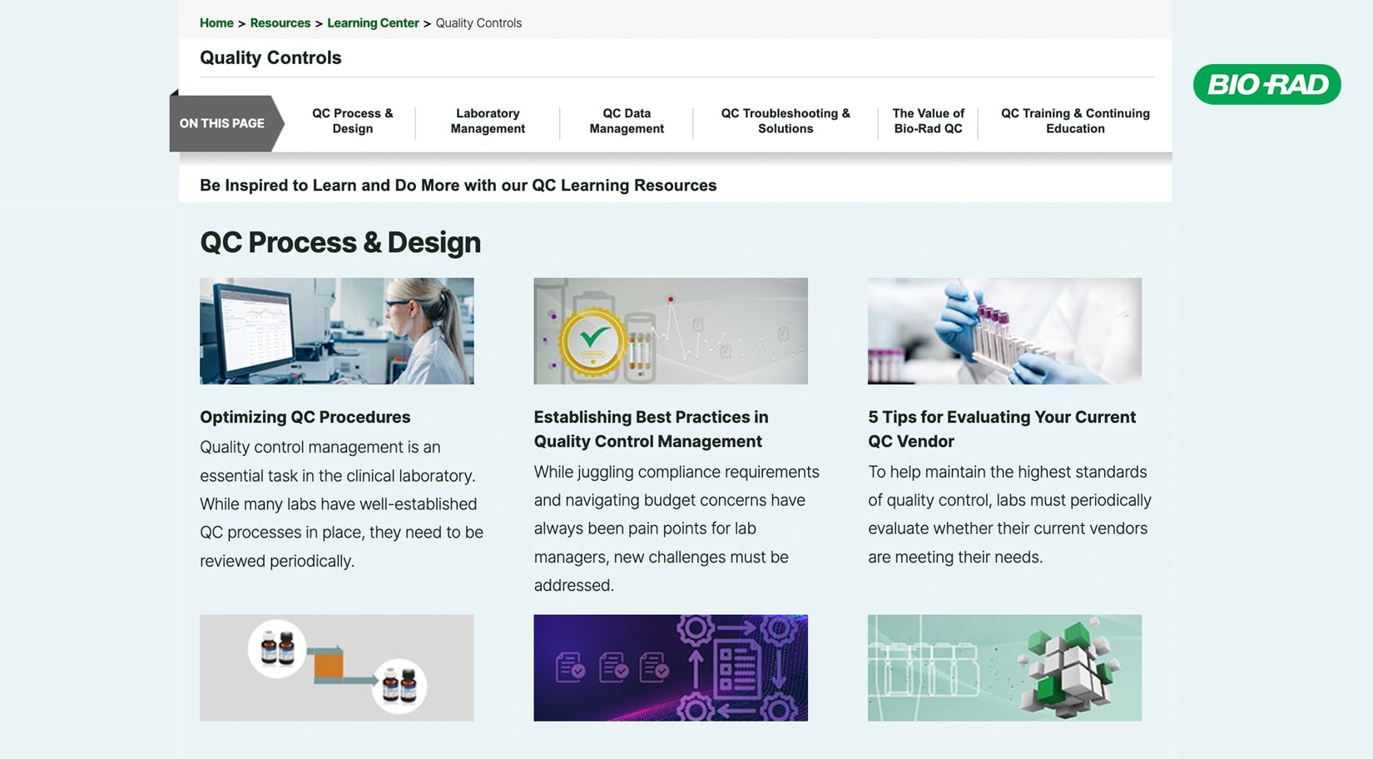
Task: Go to Resources in the breadcrumb
Action: 280,23
